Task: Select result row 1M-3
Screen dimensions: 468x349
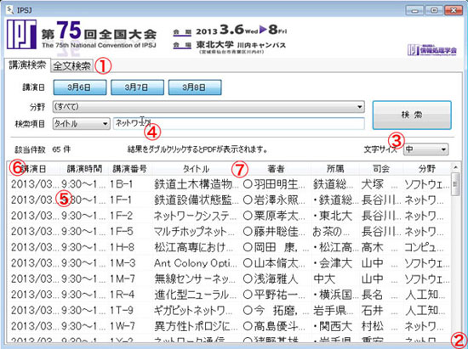Action: pos(229,263)
